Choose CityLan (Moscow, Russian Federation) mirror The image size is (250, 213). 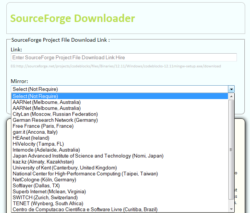tap(120, 114)
